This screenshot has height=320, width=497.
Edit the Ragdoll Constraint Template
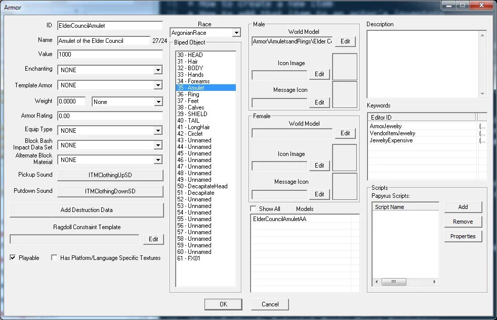[x=153, y=239]
